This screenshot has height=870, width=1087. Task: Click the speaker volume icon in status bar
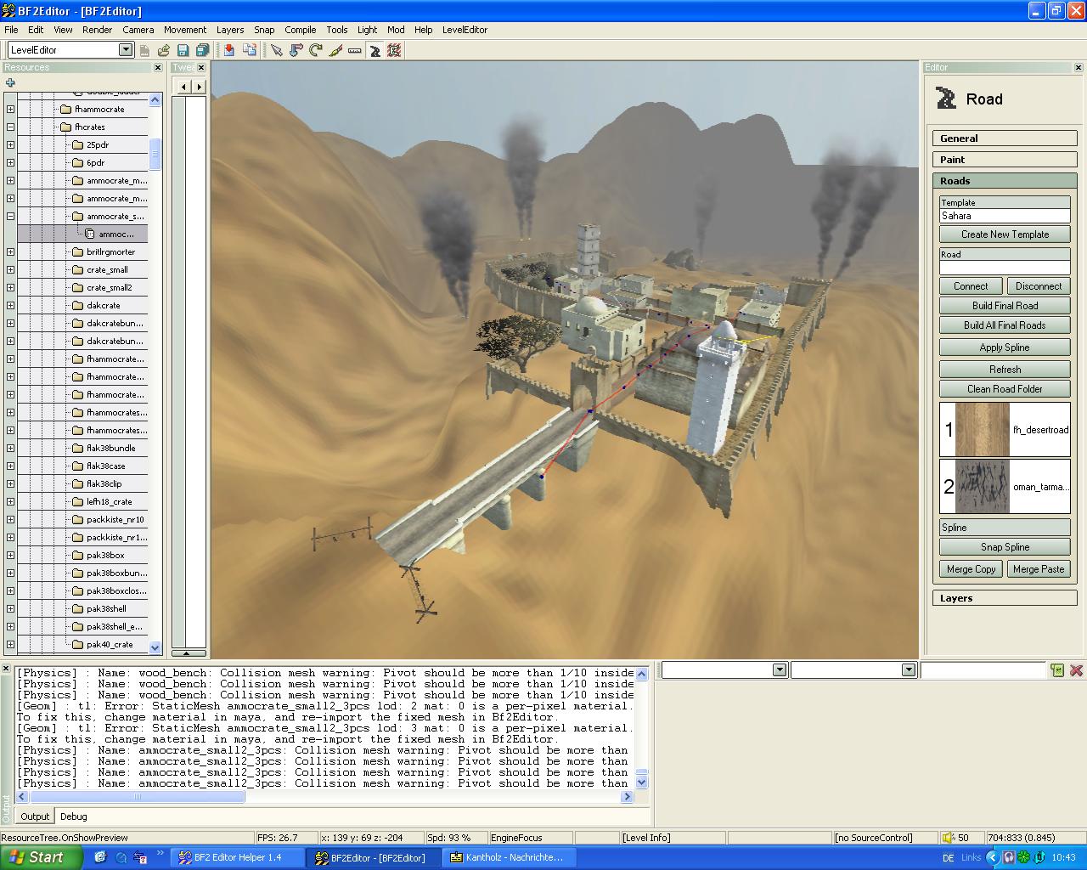(949, 837)
